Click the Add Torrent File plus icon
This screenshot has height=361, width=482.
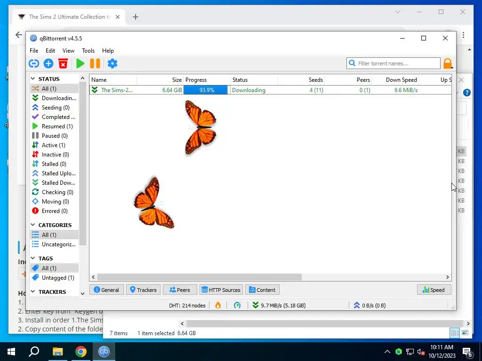click(x=48, y=63)
